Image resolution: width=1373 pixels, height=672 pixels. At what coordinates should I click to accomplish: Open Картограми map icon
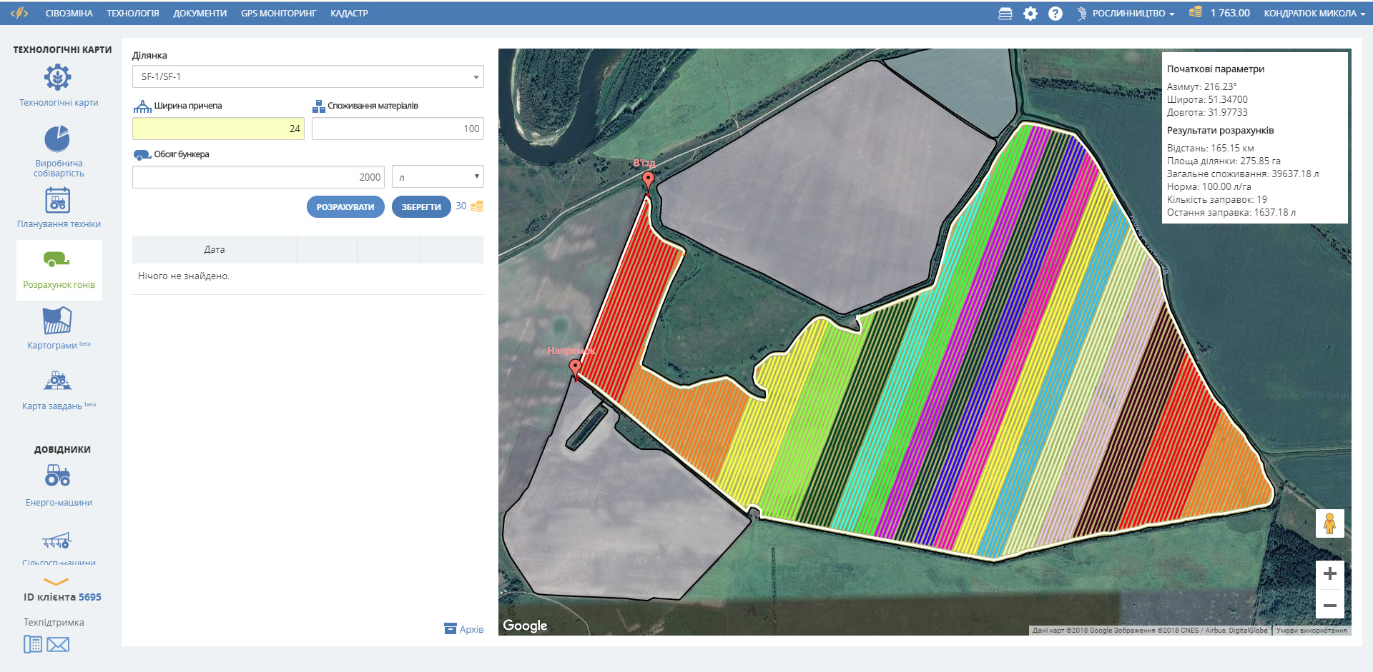(57, 321)
